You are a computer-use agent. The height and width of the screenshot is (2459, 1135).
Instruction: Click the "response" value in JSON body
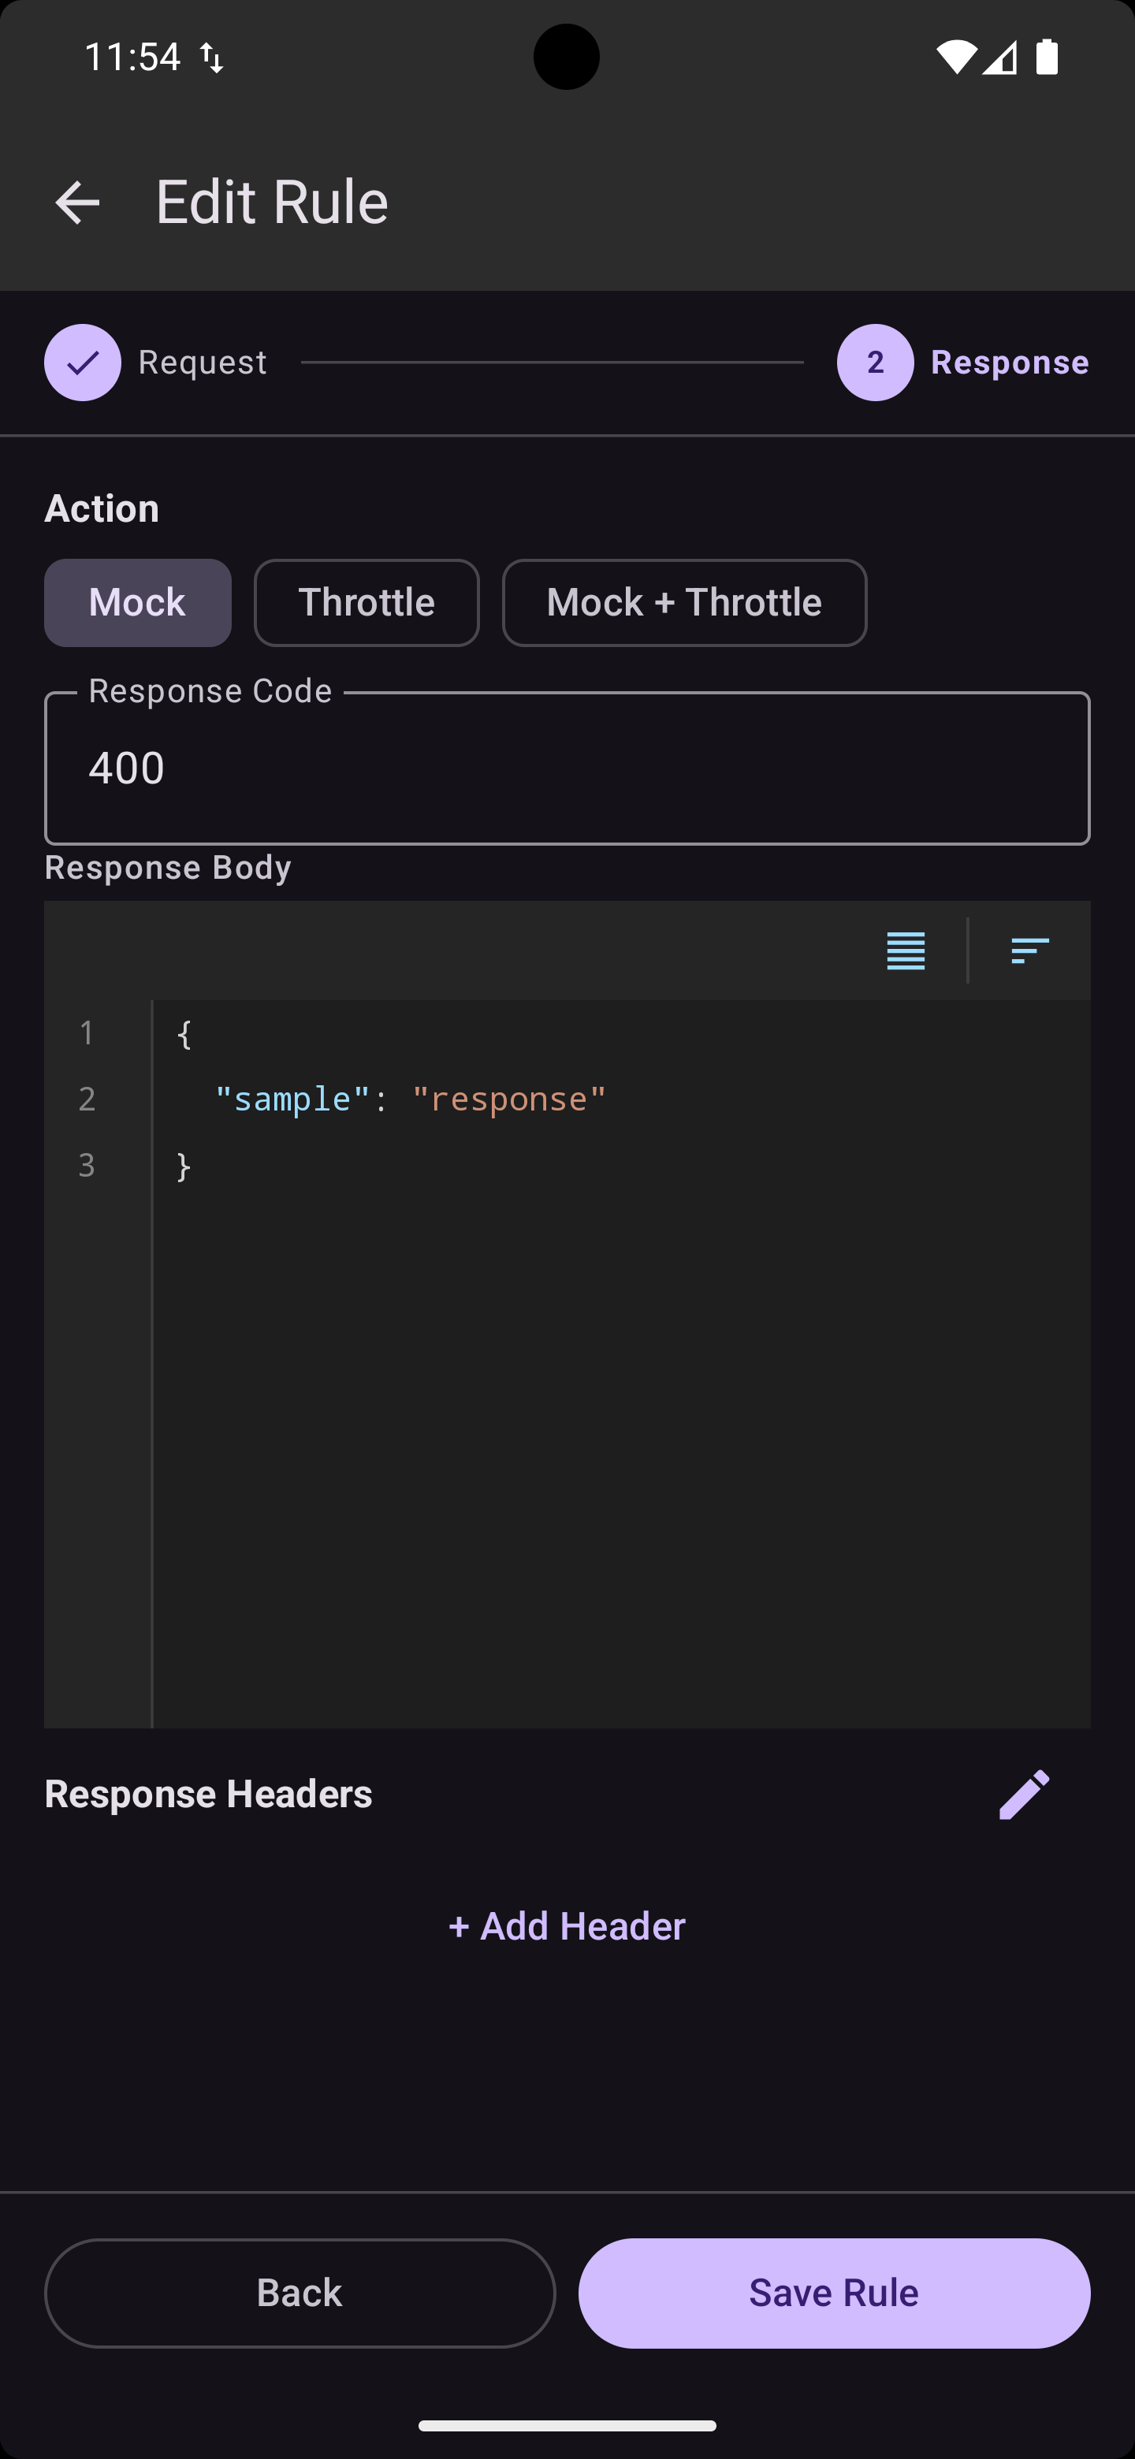[x=509, y=1099]
